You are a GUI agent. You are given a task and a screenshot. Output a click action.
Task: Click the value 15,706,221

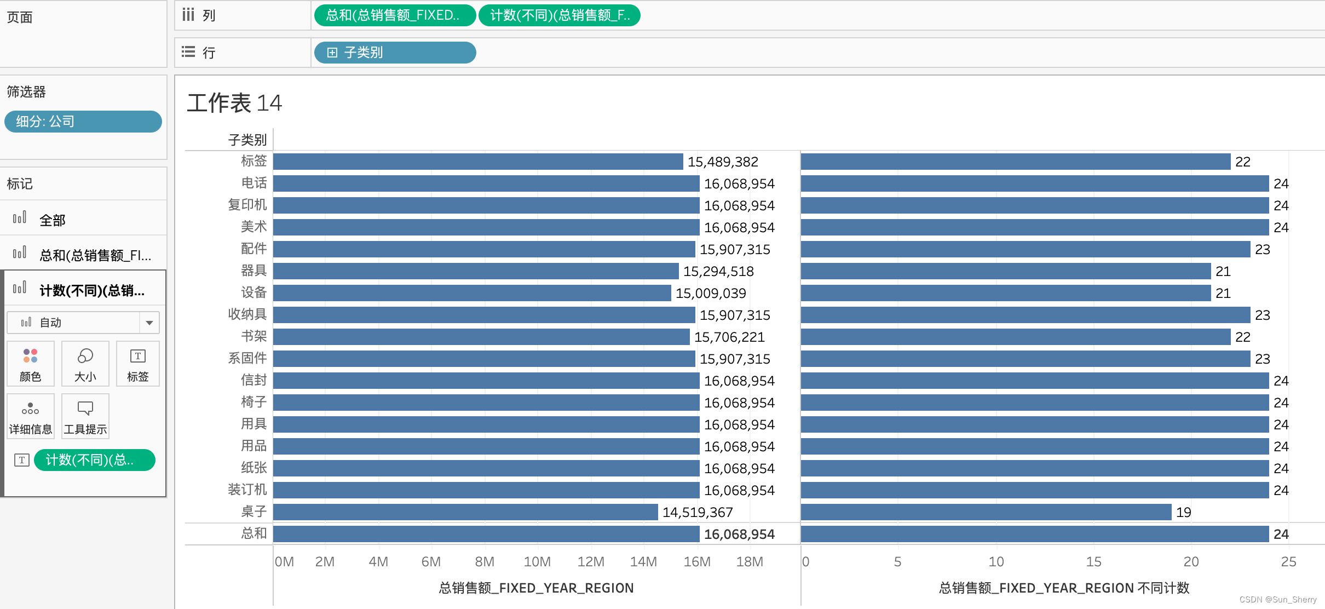pyautogui.click(x=729, y=337)
